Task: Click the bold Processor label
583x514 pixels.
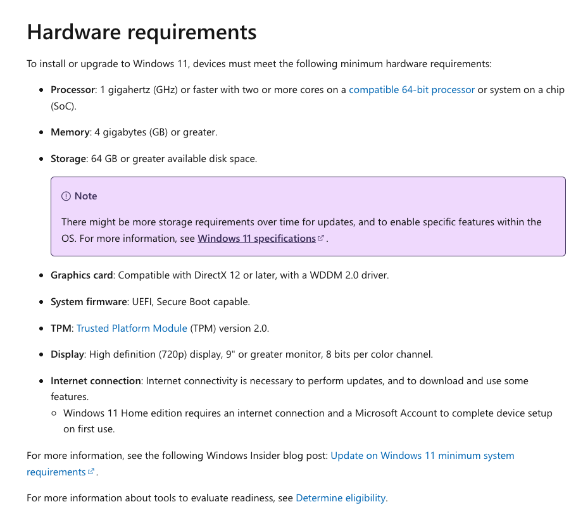Action: (x=73, y=90)
